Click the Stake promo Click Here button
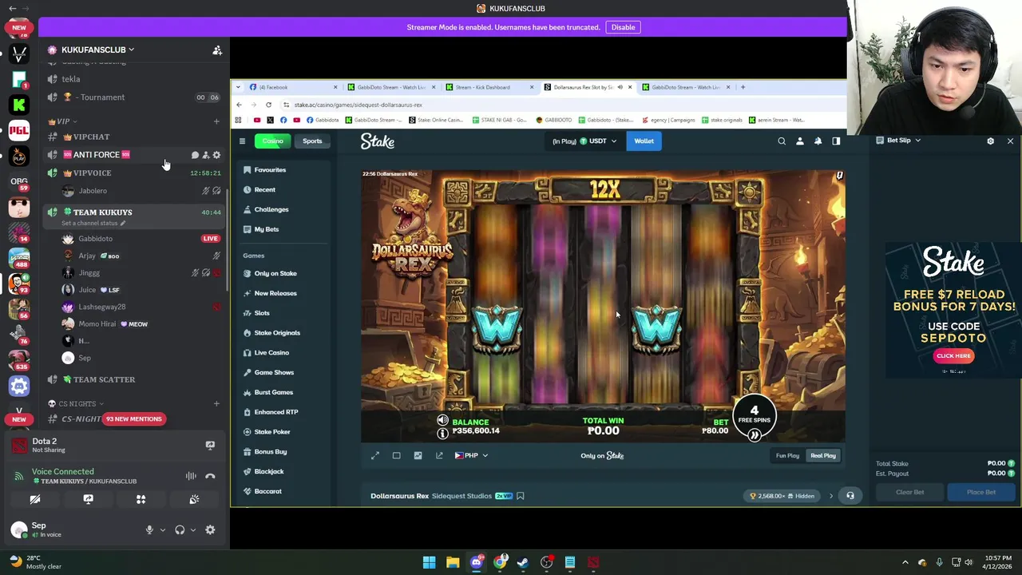The width and height of the screenshot is (1022, 575). click(x=953, y=356)
